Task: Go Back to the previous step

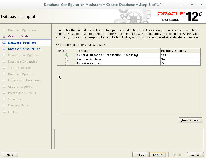Action: pyautogui.click(x=141, y=155)
